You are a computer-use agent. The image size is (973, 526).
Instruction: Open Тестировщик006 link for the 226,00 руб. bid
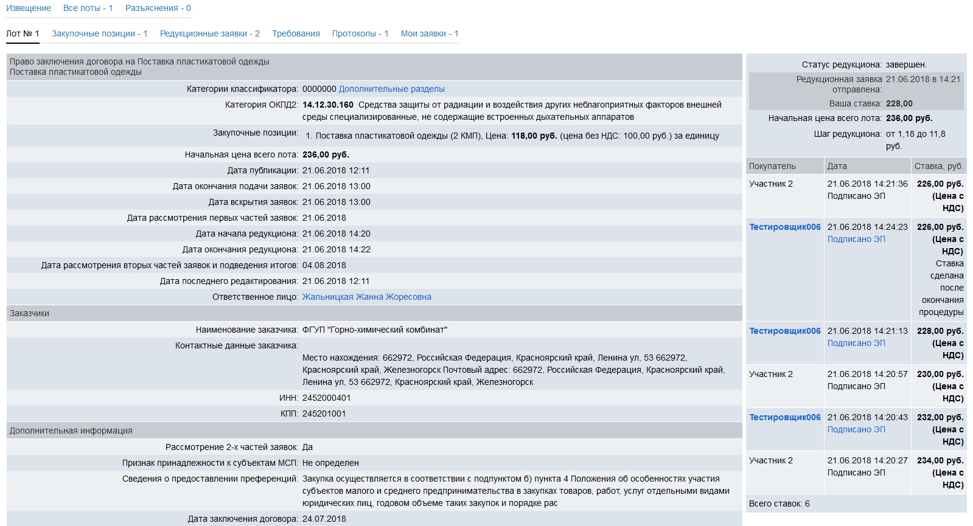(x=784, y=227)
